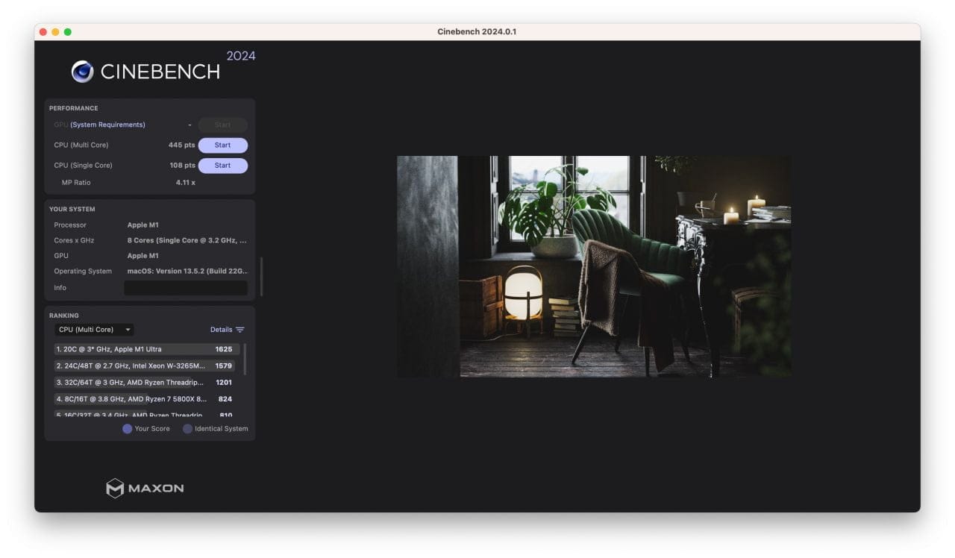The height and width of the screenshot is (558, 955).
Task: Select the Apple M1 Ultra ranking row
Action: pyautogui.click(x=145, y=349)
